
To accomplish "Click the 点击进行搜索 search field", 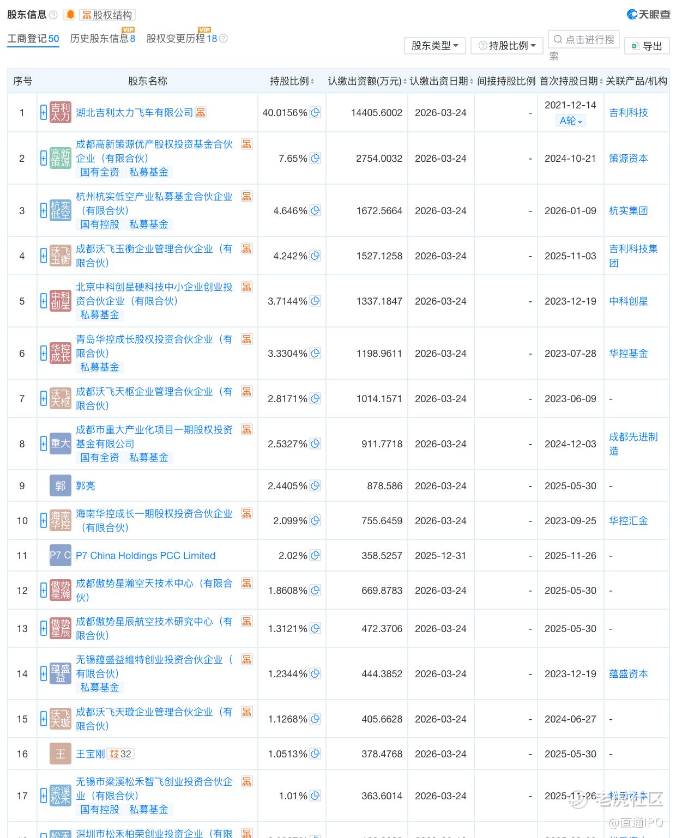I will [x=583, y=39].
